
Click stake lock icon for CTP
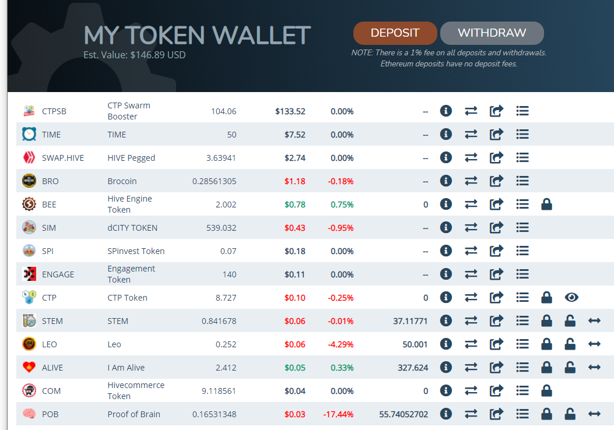(x=546, y=297)
